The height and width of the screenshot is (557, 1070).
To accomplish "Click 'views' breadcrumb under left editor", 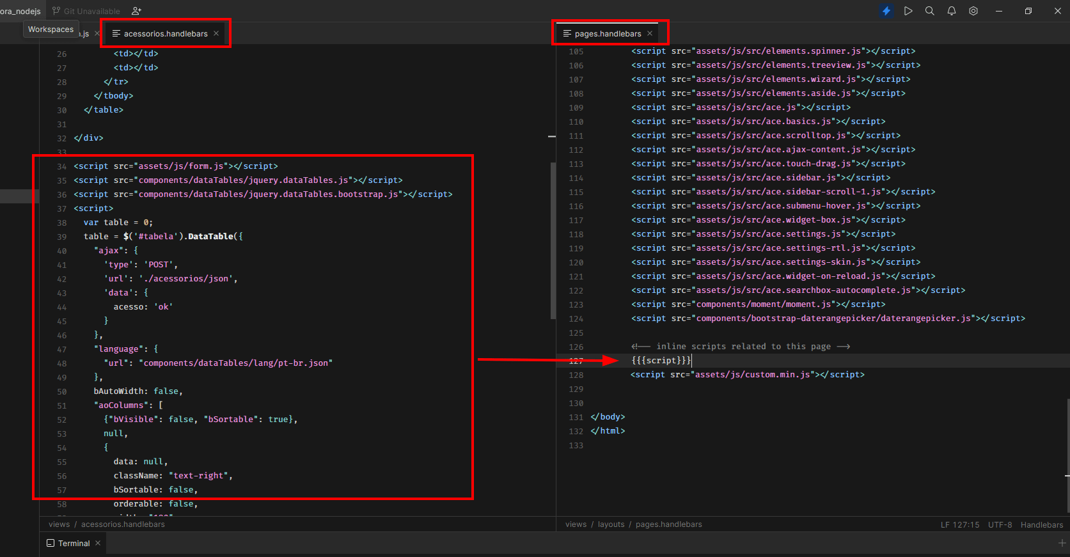I will [x=59, y=524].
